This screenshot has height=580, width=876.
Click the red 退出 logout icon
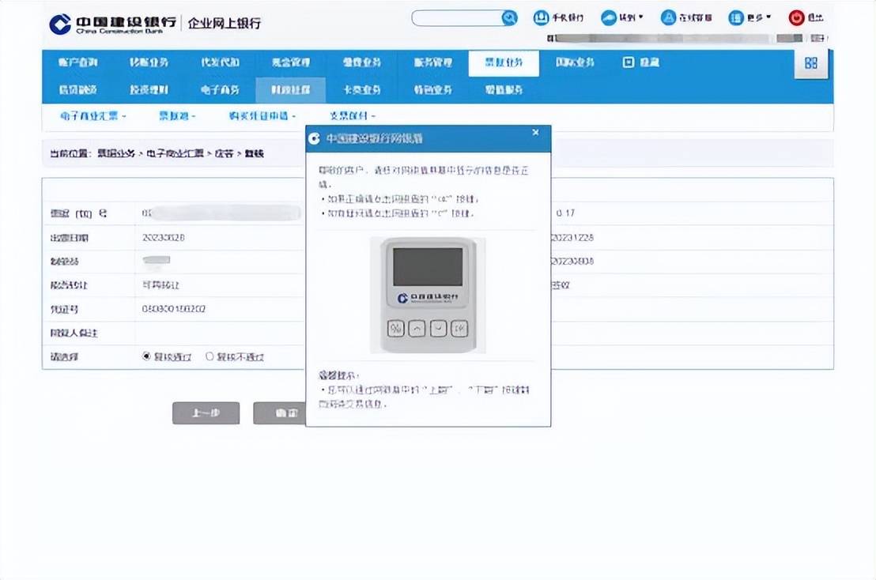click(x=796, y=17)
